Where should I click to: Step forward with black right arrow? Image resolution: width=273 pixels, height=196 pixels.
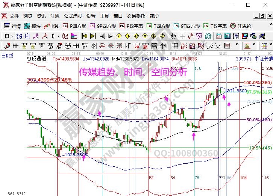[110, 36]
